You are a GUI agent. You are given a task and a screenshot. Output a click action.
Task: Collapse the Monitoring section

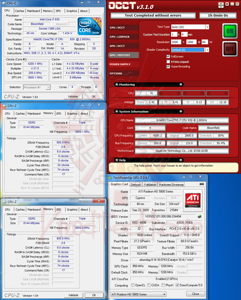pyautogui.click(x=181, y=85)
